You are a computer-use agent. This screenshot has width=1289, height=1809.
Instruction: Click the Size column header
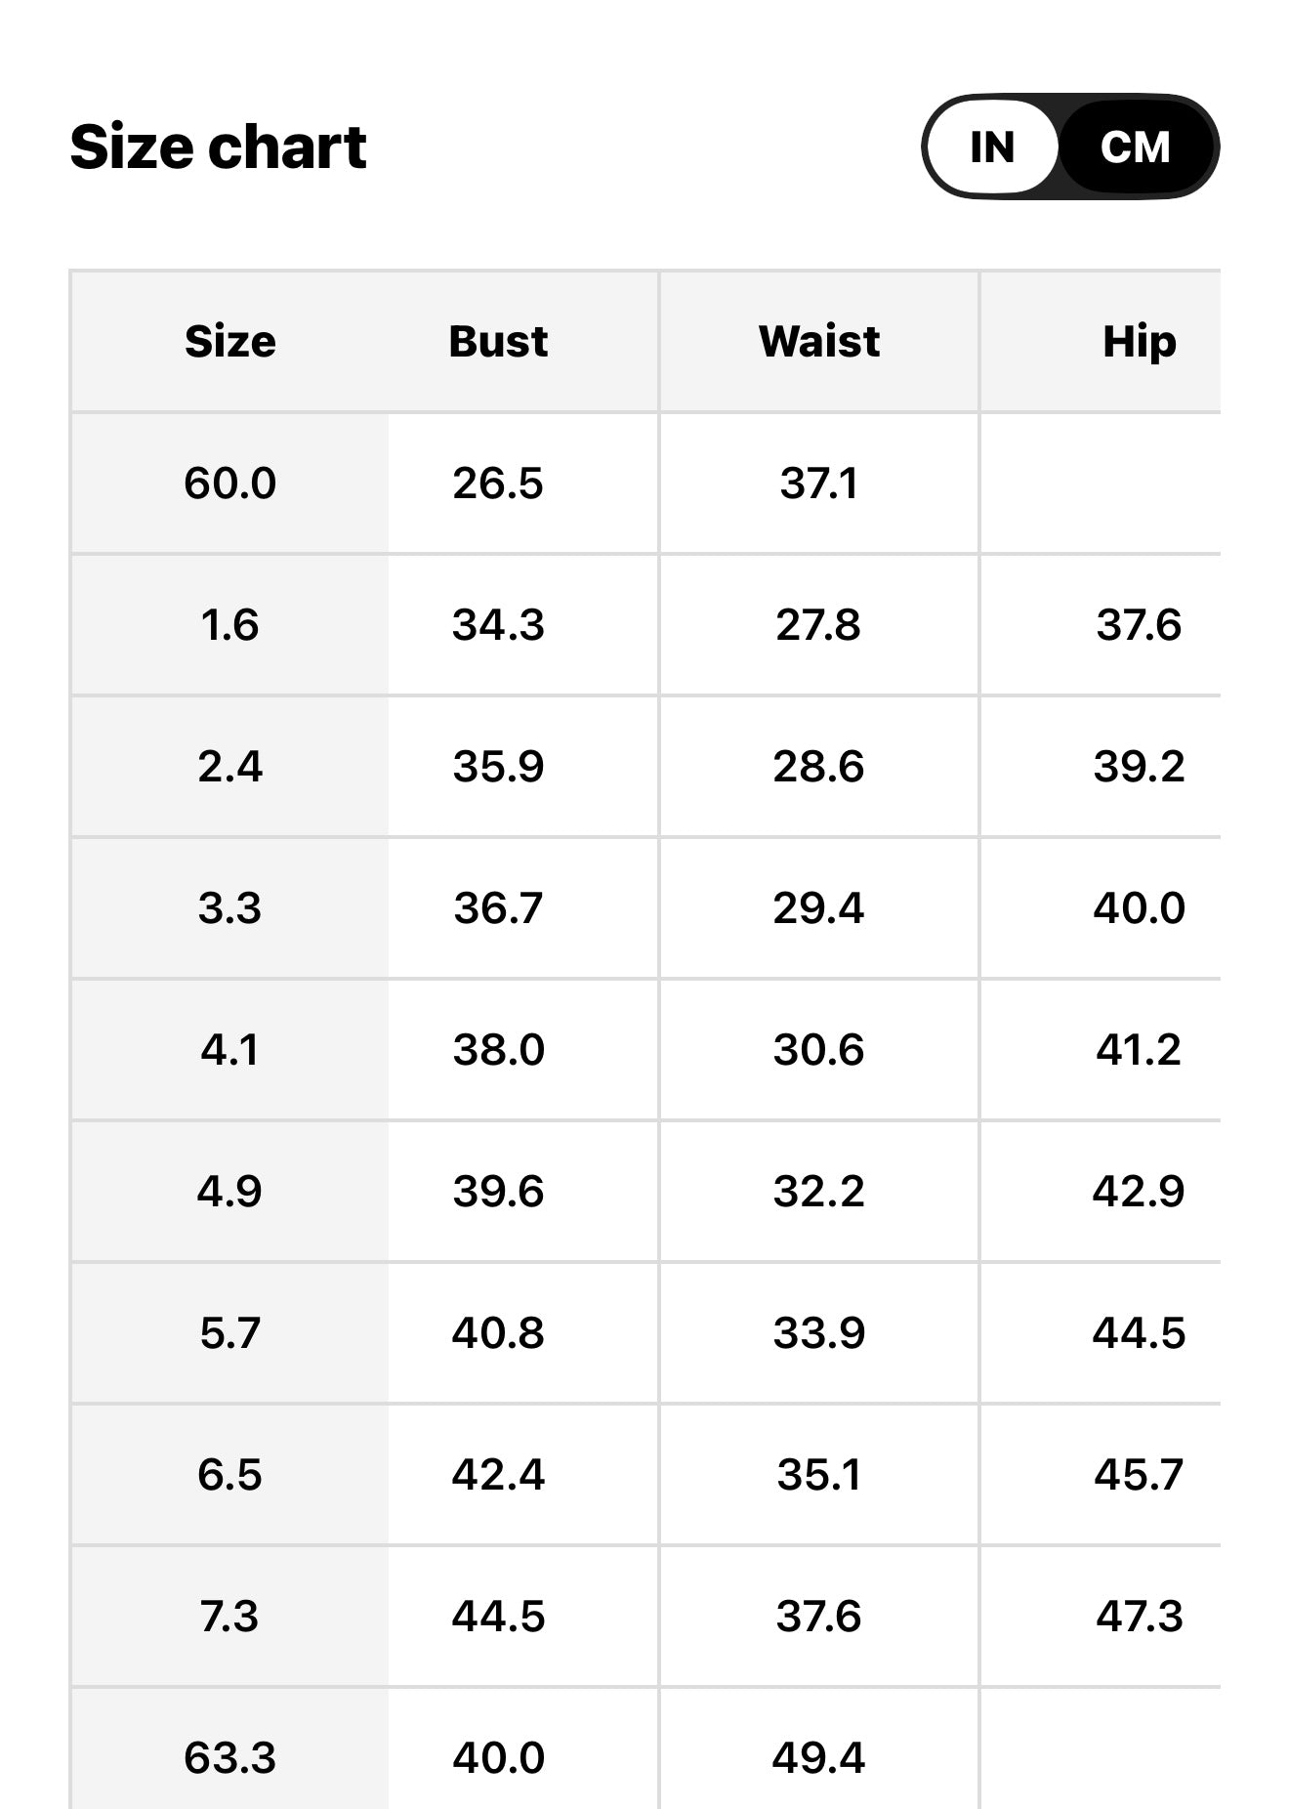tap(230, 342)
